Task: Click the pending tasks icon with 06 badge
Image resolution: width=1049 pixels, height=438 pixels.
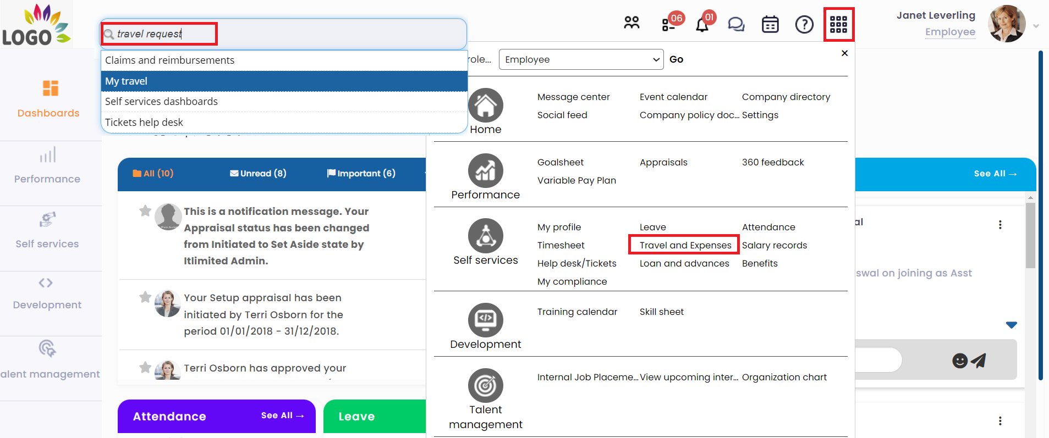Action: click(668, 25)
